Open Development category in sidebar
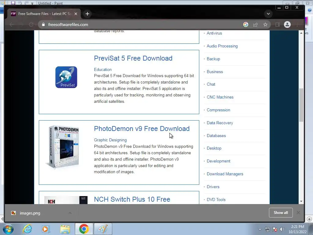This screenshot has width=313, height=235. click(218, 161)
